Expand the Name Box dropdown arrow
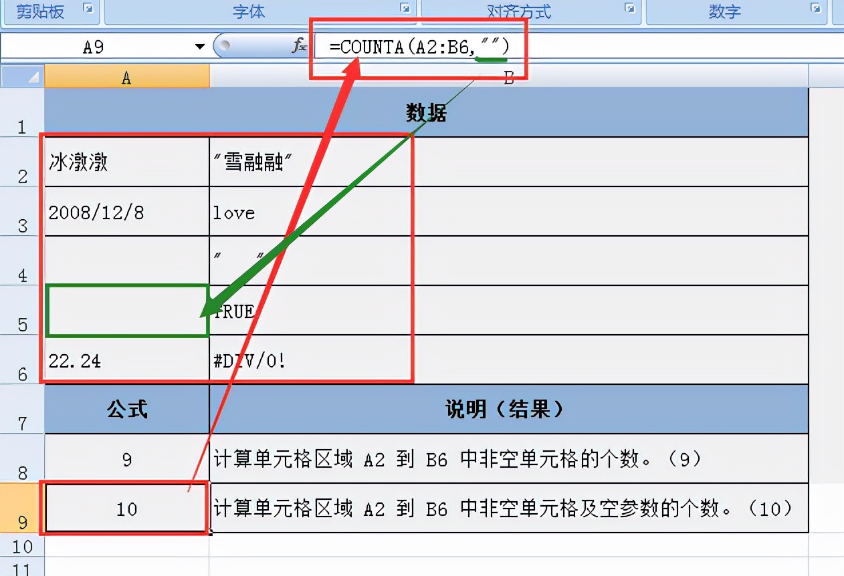The width and height of the screenshot is (844, 576). (199, 47)
